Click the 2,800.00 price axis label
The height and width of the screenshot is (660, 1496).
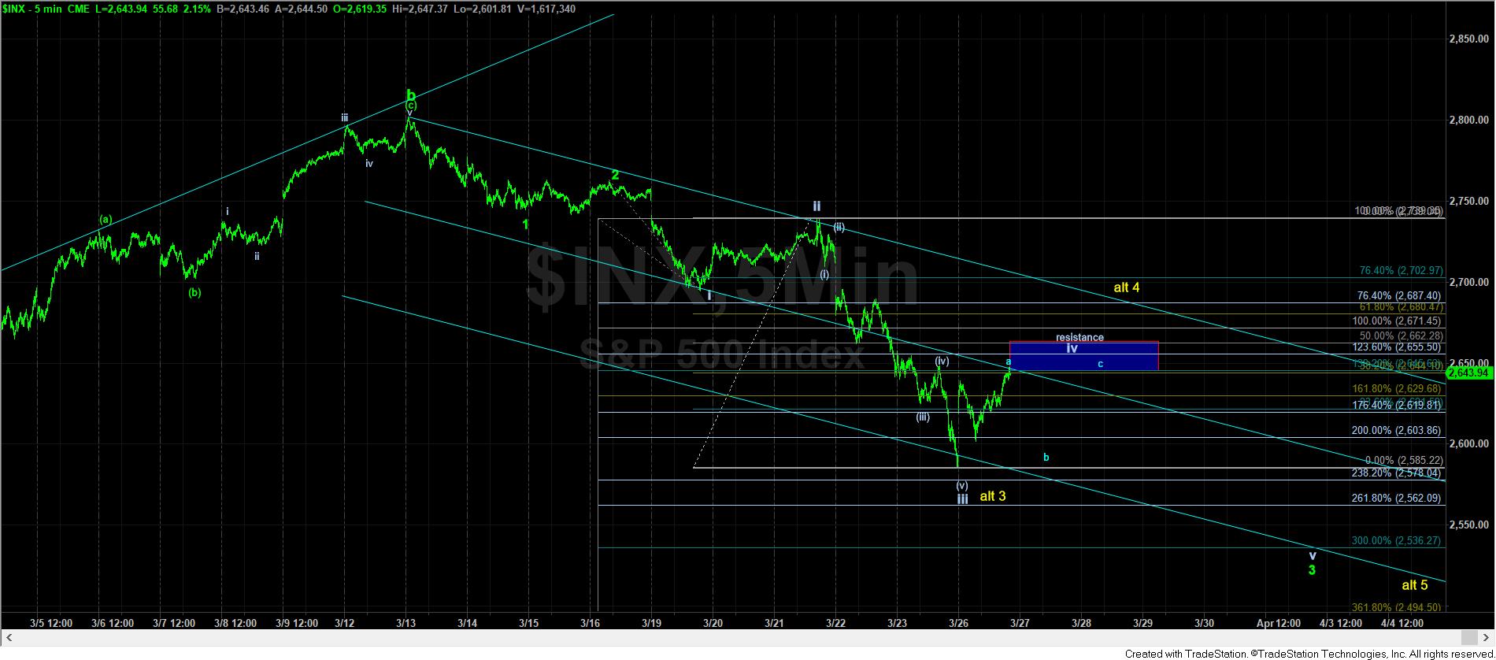(x=1468, y=120)
